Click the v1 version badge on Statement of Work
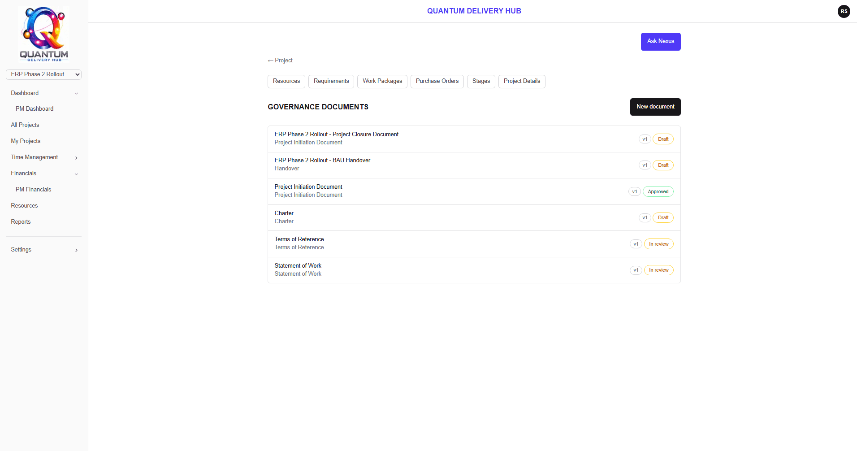 (636, 270)
